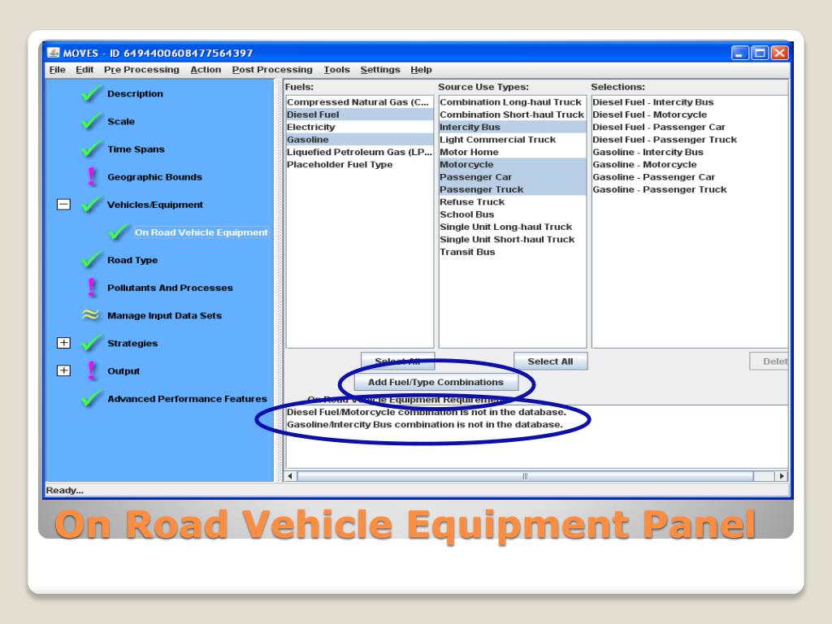Open the Geographic Bounds panel item

click(x=154, y=176)
